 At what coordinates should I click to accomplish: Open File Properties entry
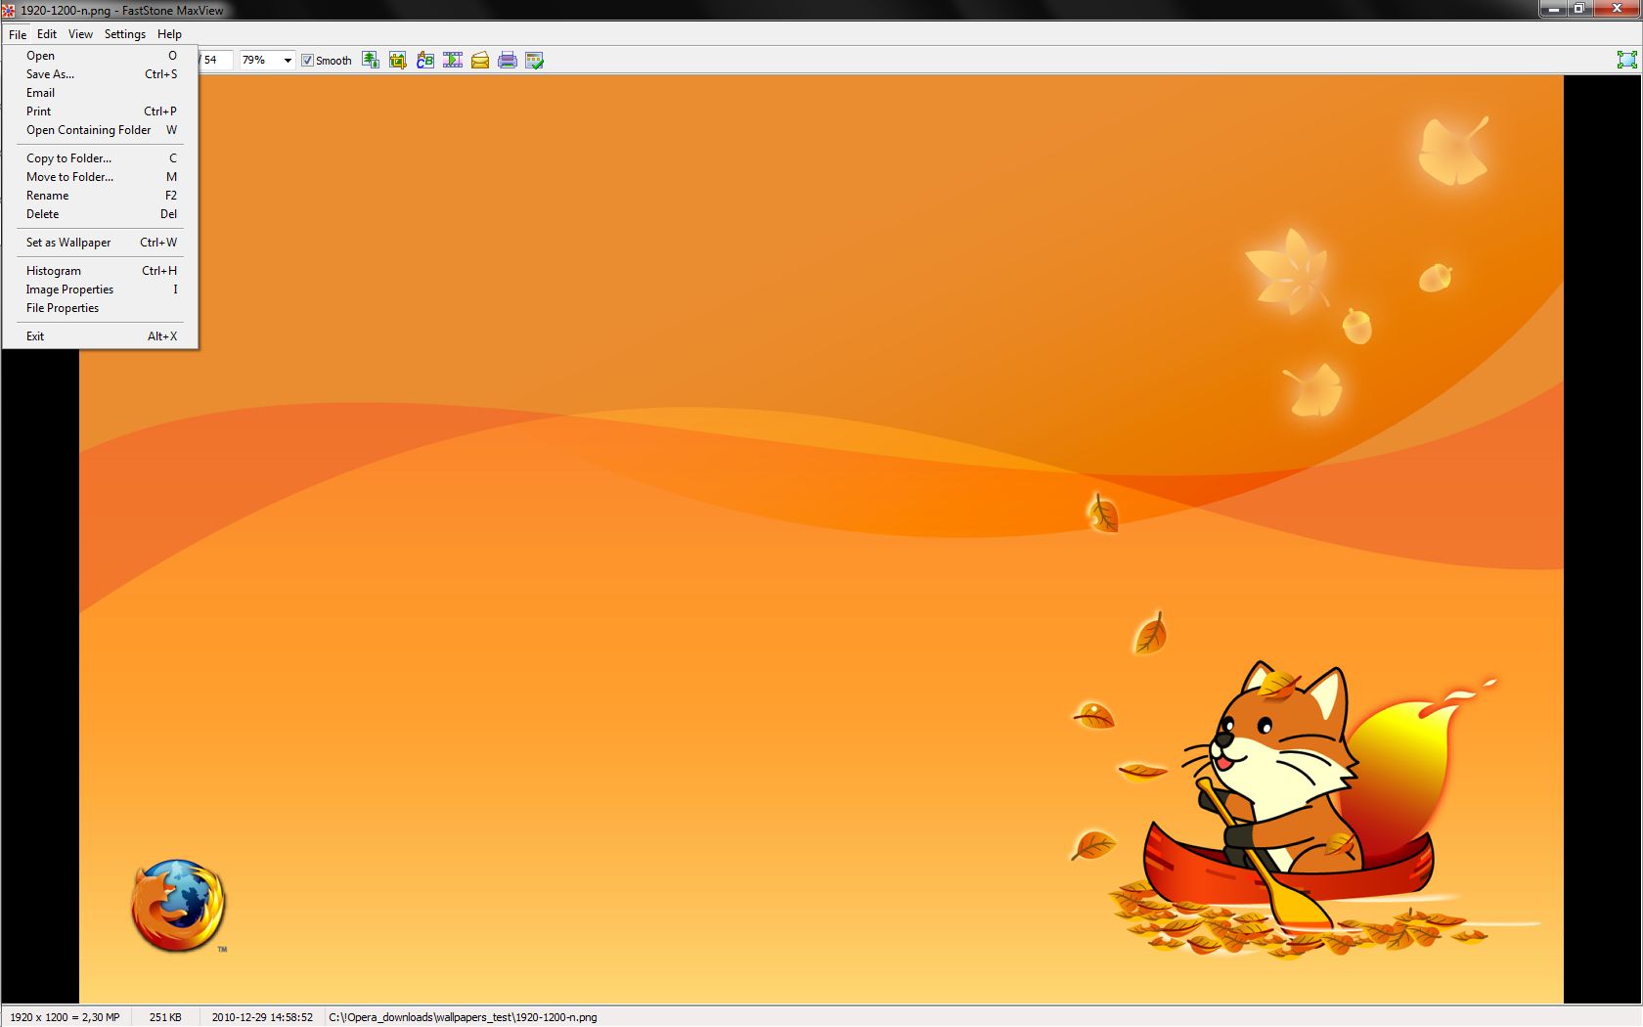(x=100, y=308)
